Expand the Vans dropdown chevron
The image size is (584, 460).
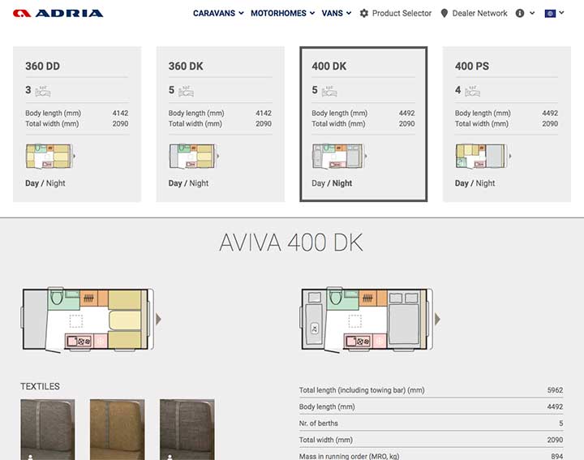[349, 13]
